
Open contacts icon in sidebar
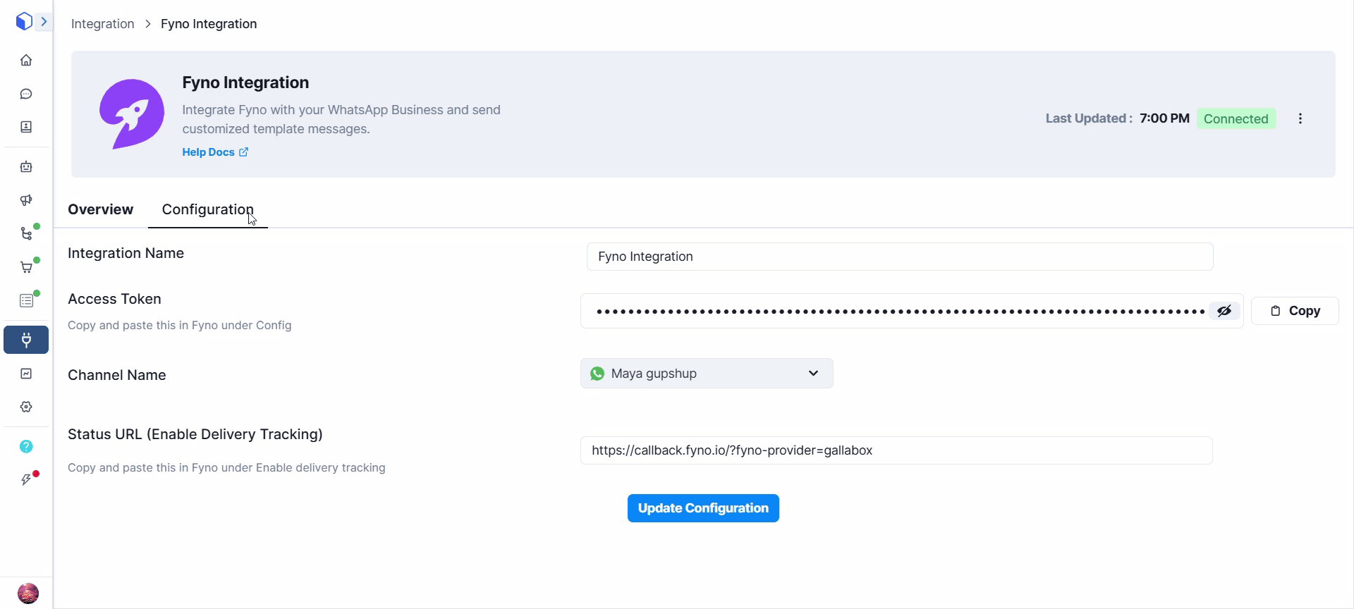(x=26, y=127)
